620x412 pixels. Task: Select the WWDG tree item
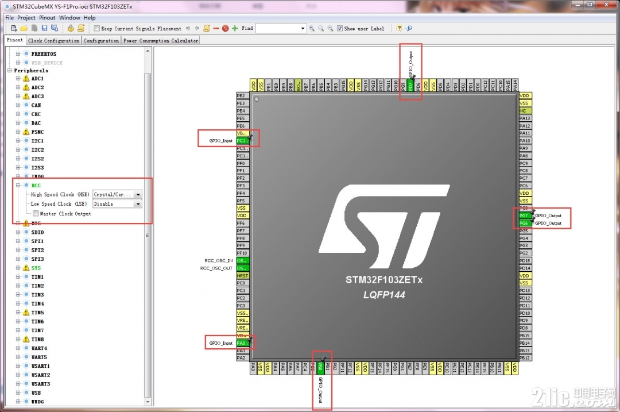37,402
